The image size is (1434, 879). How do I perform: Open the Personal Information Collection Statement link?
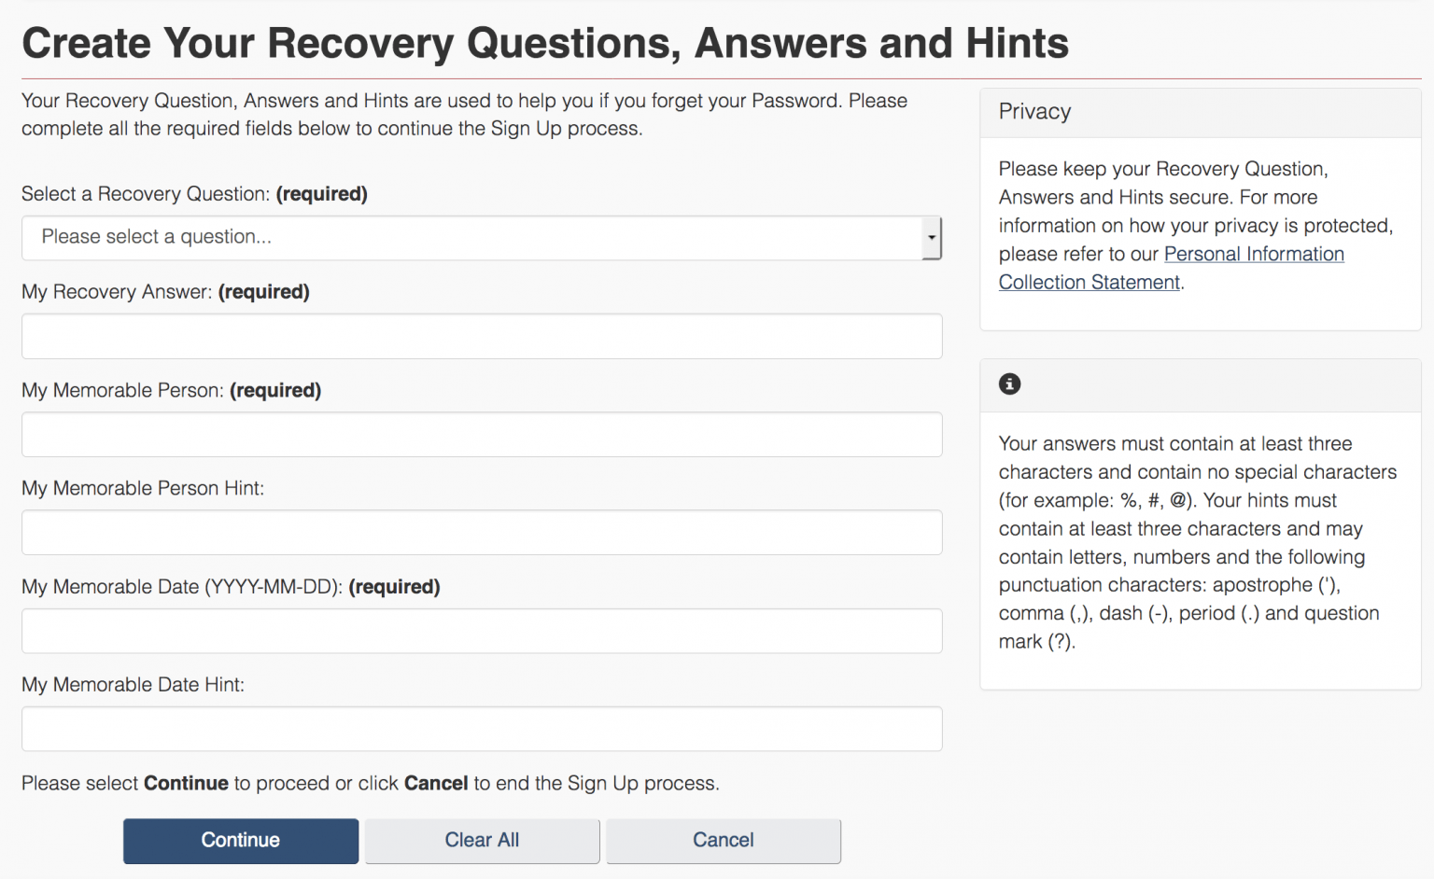pyautogui.click(x=1254, y=254)
